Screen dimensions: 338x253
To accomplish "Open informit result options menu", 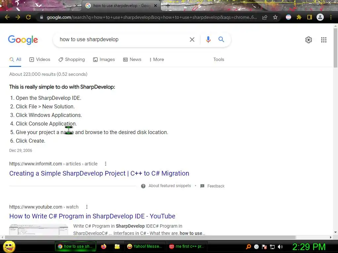I will point(106,164).
